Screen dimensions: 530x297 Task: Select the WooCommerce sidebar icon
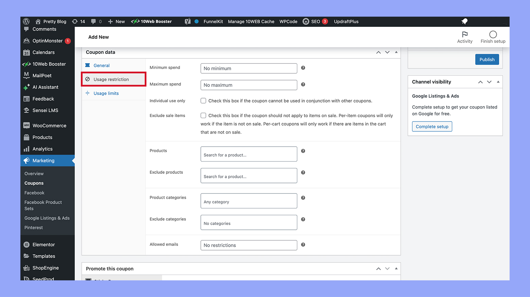(26, 125)
